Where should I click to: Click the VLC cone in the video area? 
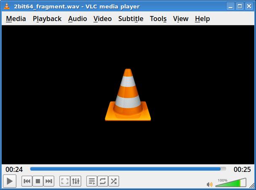point(128,95)
